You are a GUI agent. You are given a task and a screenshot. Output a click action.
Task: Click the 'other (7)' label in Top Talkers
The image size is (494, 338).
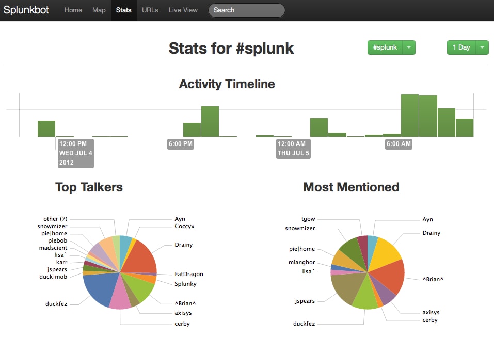pos(55,219)
